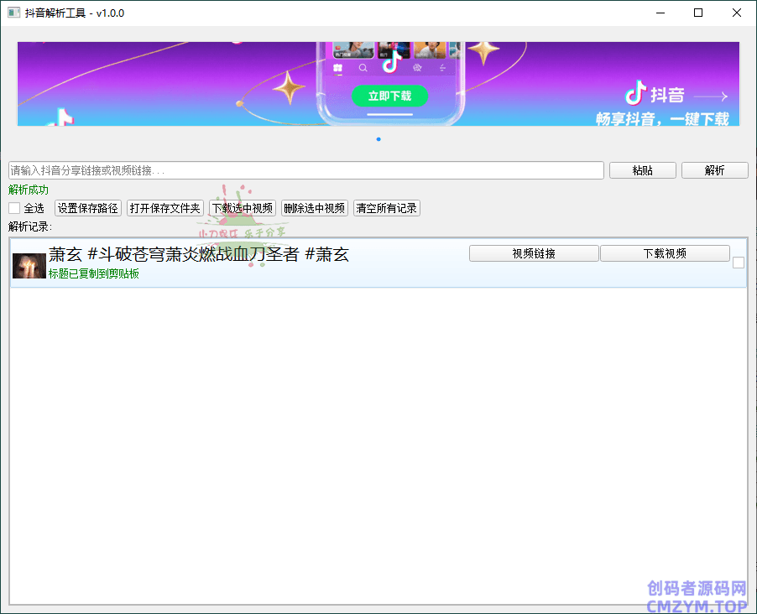Click 下载选中视频 to download selected

[243, 208]
